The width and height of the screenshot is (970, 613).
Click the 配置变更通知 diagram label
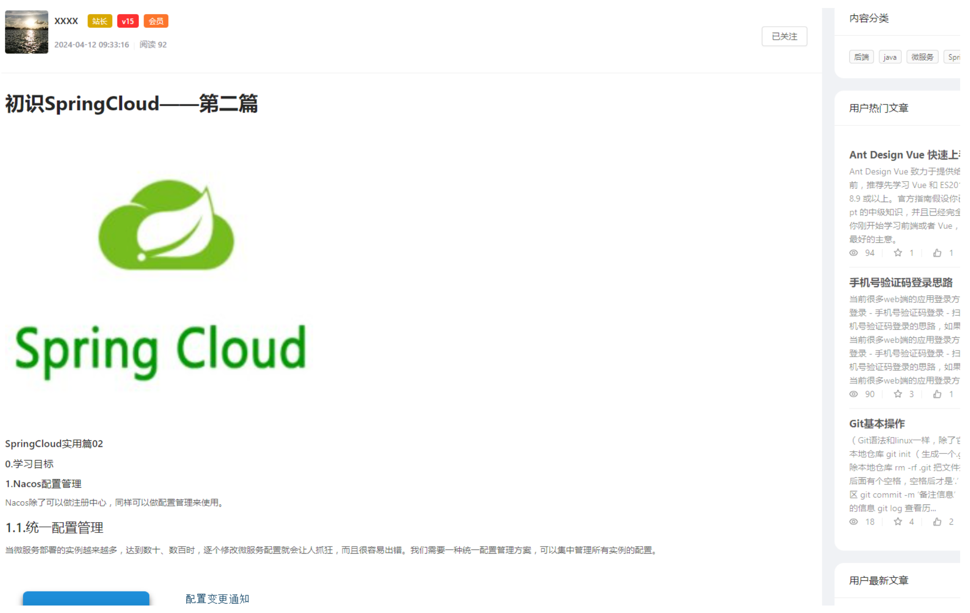(217, 599)
